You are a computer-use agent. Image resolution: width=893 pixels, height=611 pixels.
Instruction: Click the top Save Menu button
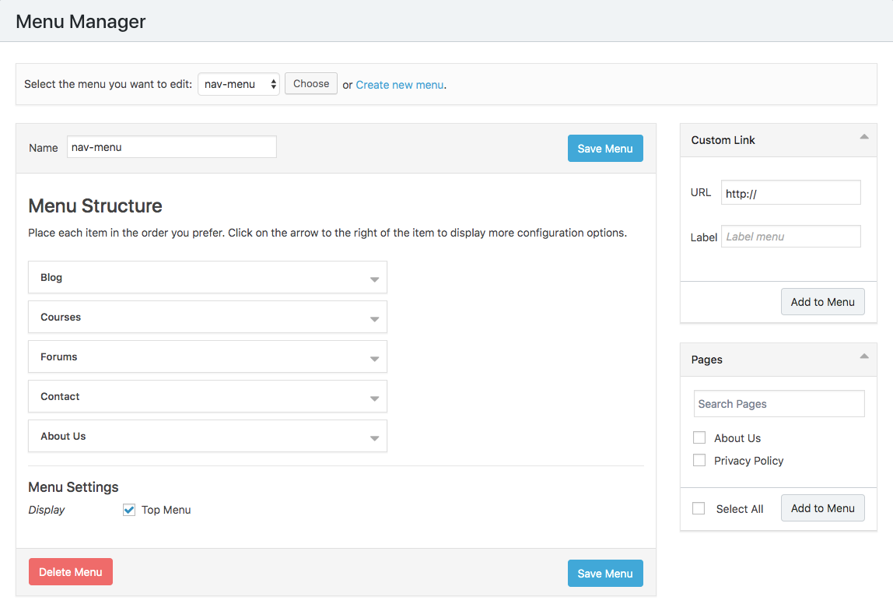pos(605,149)
